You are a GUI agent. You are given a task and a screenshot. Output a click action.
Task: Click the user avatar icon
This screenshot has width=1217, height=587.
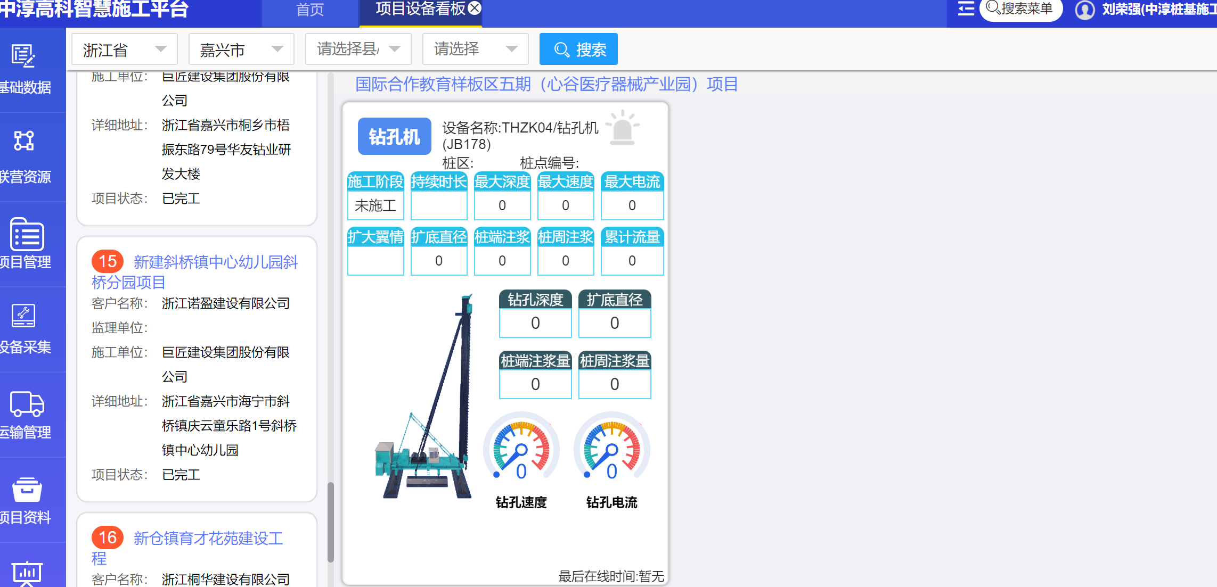1084,10
